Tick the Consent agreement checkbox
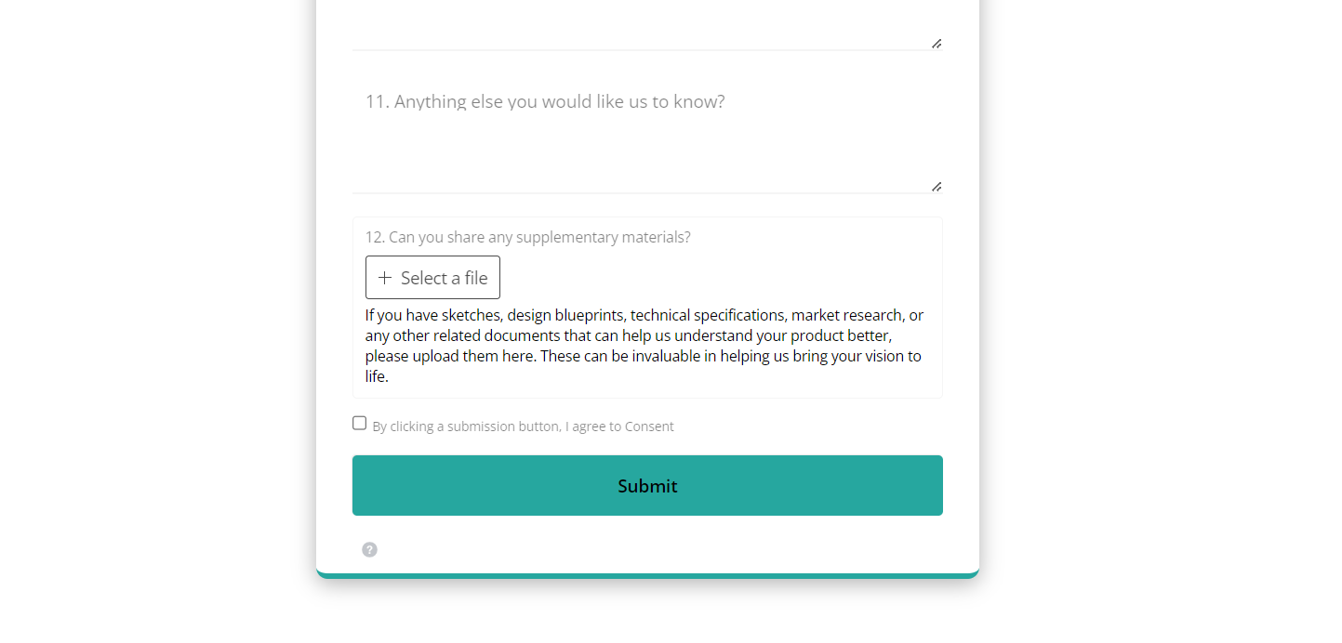The image size is (1342, 643). click(359, 423)
